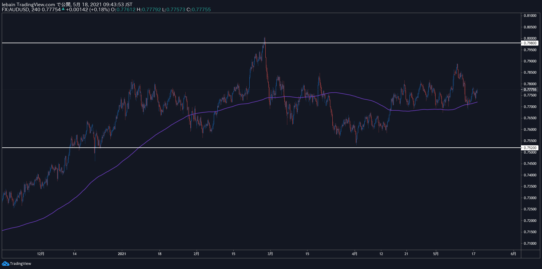Click the FX:AUDUSD symbol text
Viewport: 542px width, 269px height.
tap(15, 9)
